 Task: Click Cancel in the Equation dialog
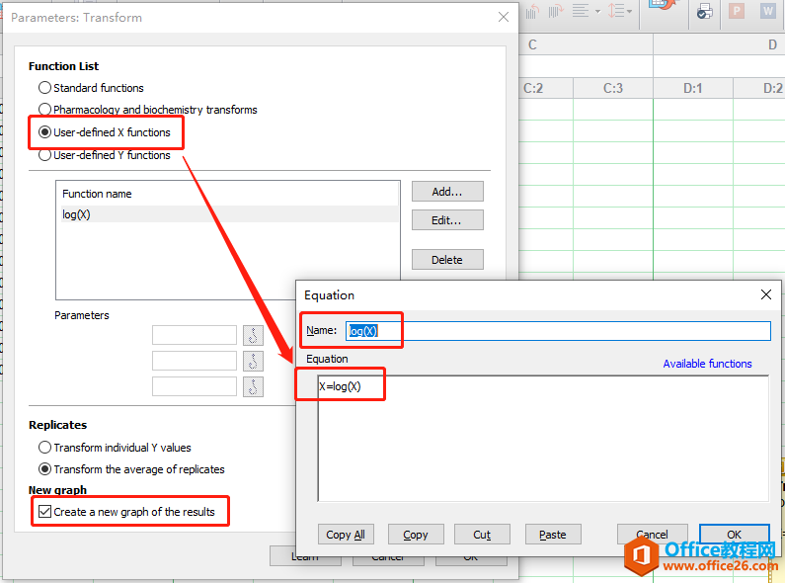point(652,535)
